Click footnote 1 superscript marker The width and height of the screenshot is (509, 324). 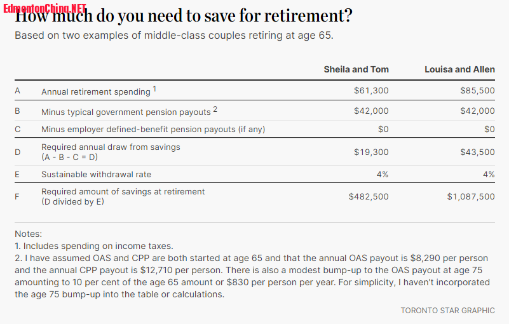(x=154, y=89)
